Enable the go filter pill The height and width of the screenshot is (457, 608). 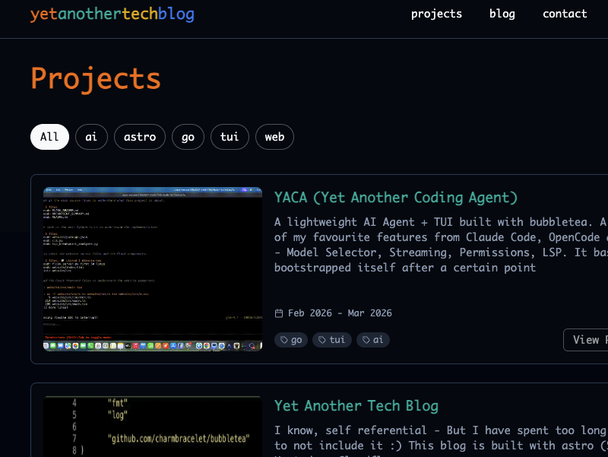[x=188, y=137]
